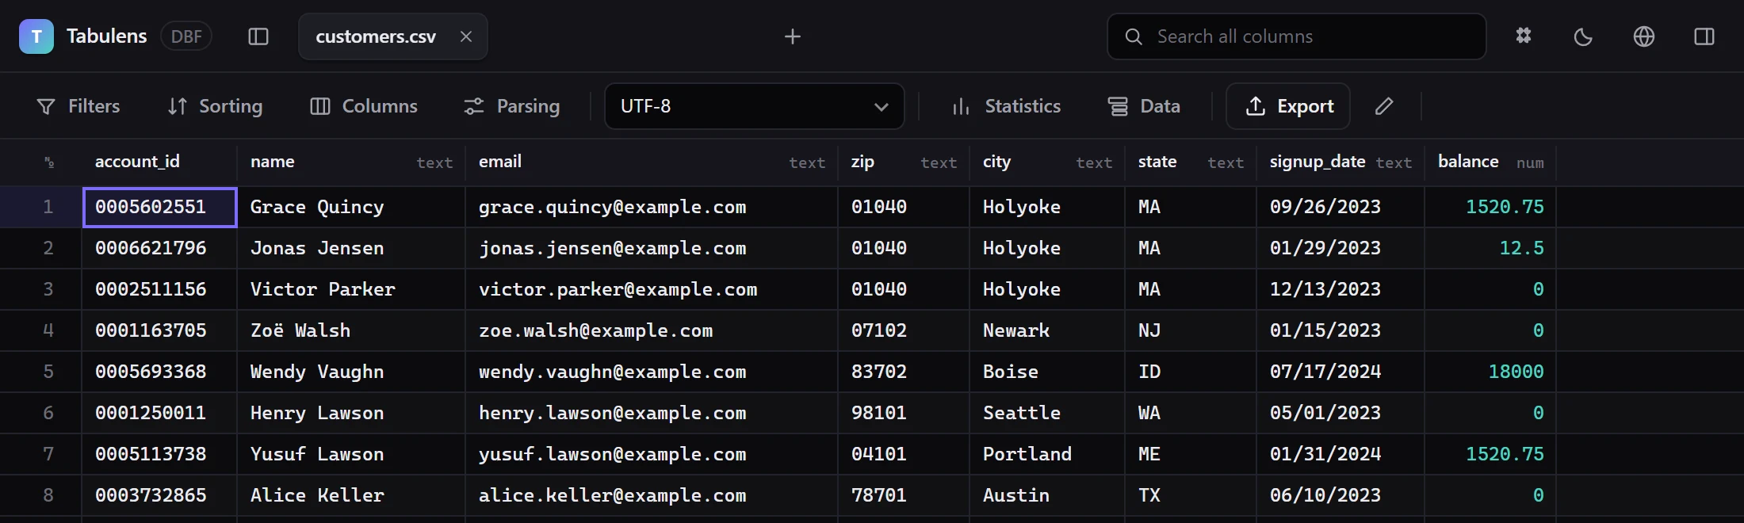Viewport: 1744px width, 523px height.
Task: Select yusuf.lawson@example.com cell
Action: [x=652, y=455]
